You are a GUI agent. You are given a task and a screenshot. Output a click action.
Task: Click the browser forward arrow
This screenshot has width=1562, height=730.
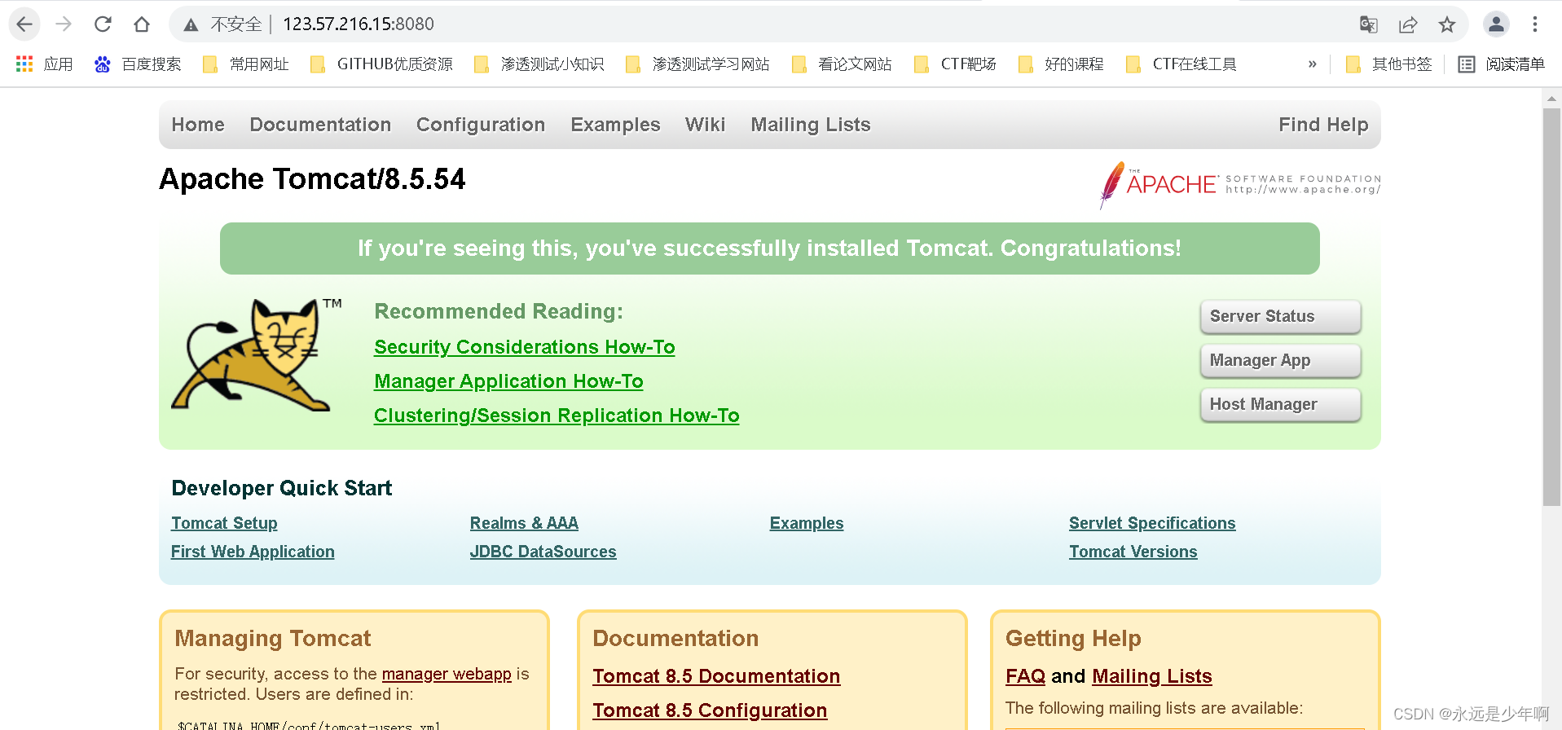coord(64,24)
